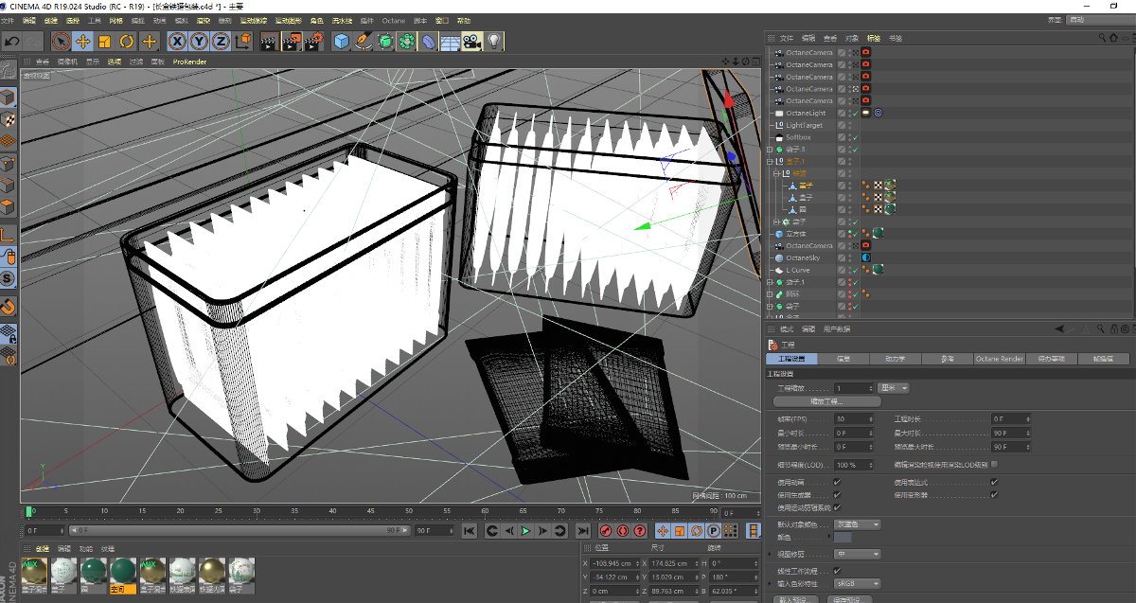Click the red Record Active Objects button
The width and height of the screenshot is (1136, 603).
click(x=606, y=531)
